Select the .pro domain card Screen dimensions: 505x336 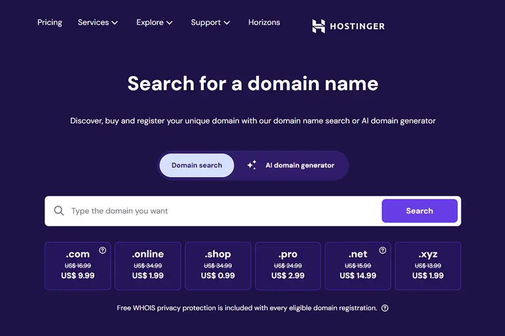[x=288, y=266]
